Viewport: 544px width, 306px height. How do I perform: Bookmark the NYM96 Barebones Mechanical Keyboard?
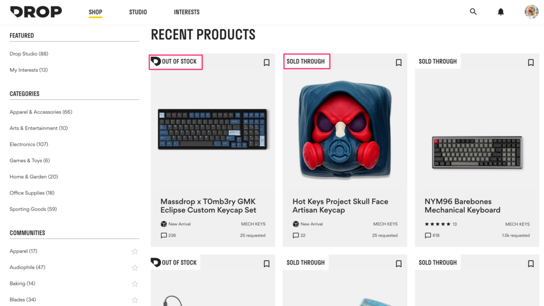pos(530,62)
